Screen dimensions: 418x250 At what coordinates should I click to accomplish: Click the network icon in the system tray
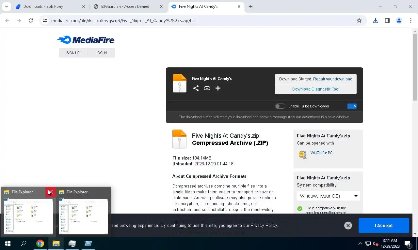point(368,243)
